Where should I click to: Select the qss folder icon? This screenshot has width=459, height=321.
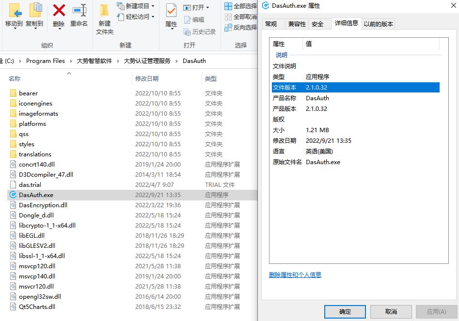(x=13, y=134)
